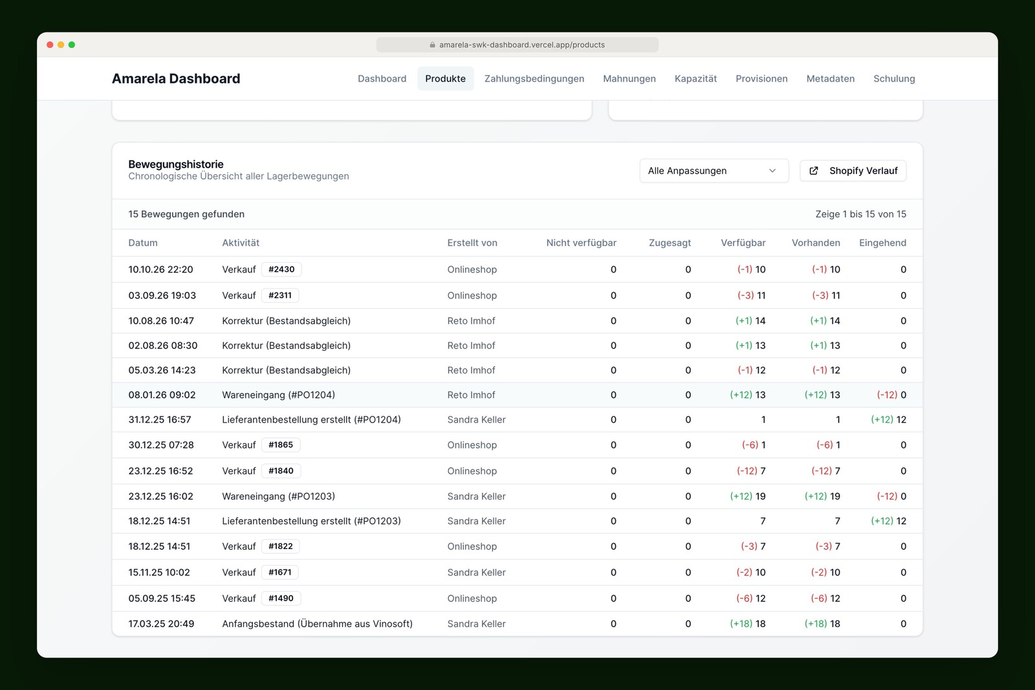Image resolution: width=1035 pixels, height=690 pixels.
Task: Click the address bar URL field
Action: coord(517,45)
